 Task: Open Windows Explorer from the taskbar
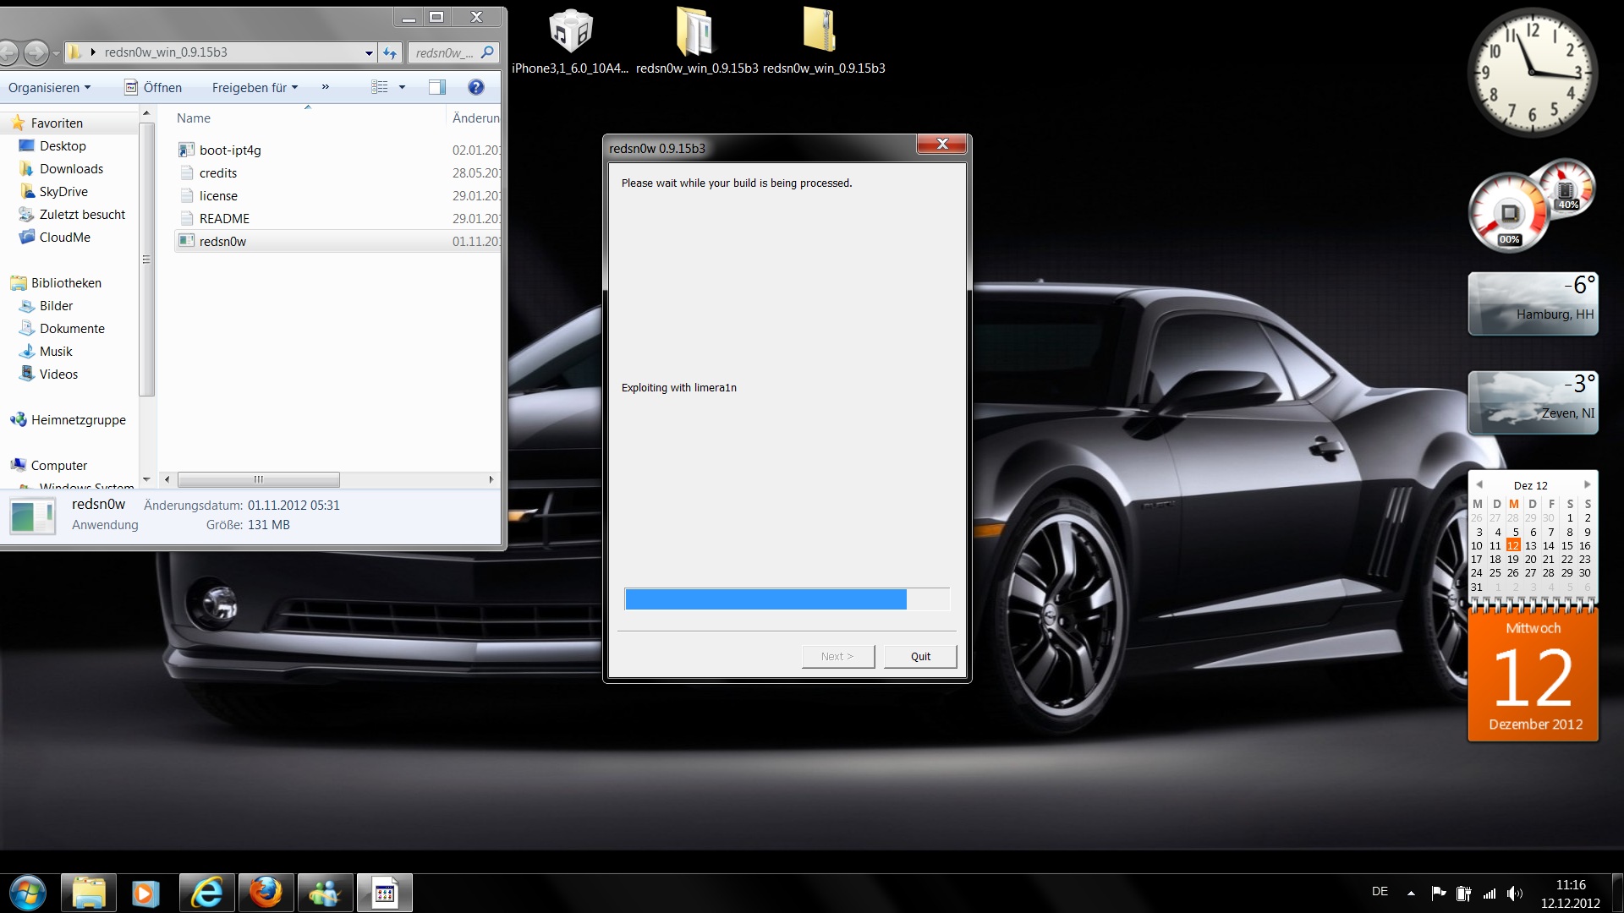(89, 893)
